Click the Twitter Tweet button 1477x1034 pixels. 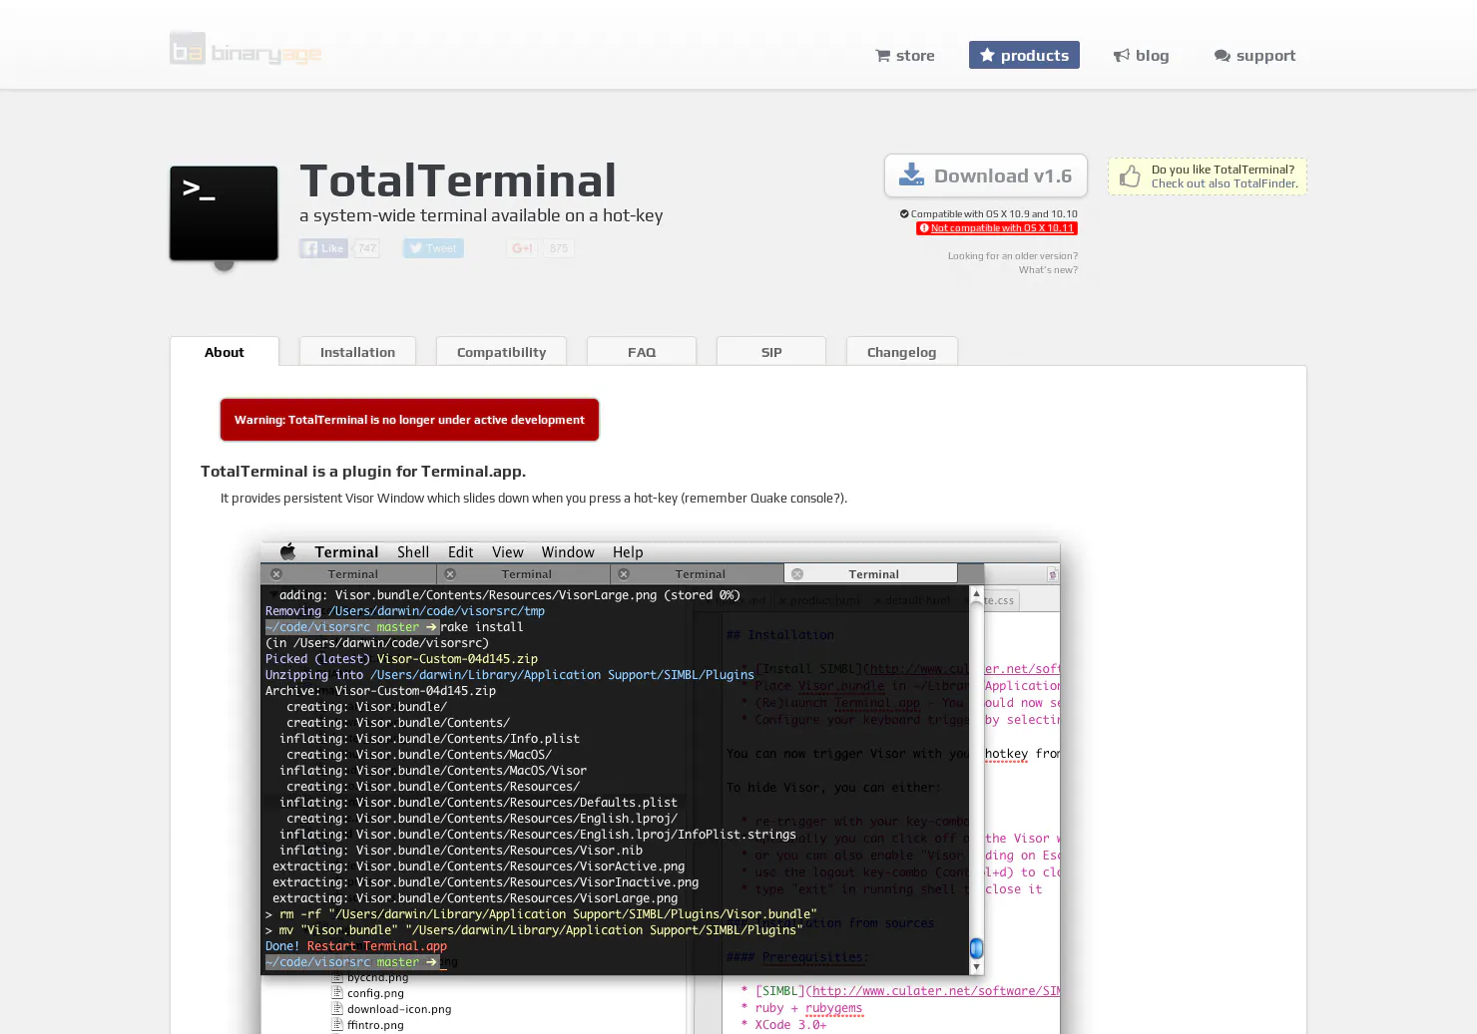click(x=433, y=248)
